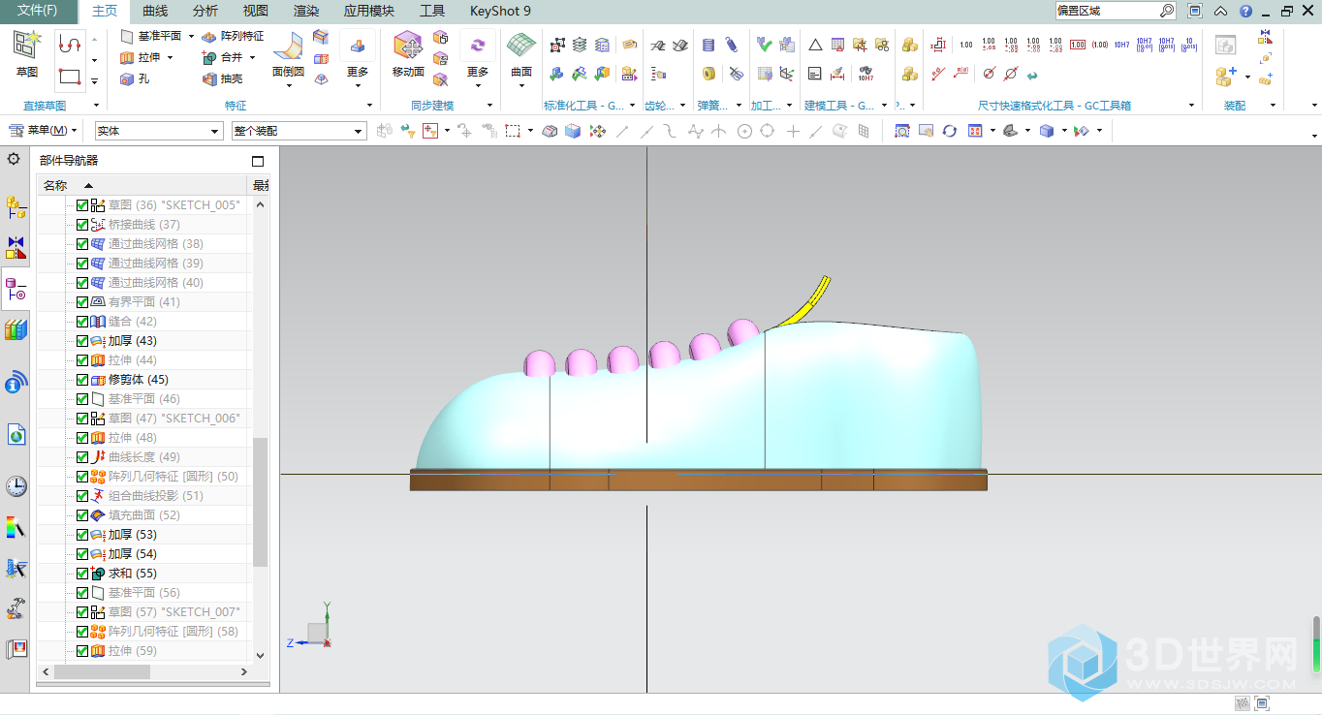Open the Surface (曲面) tool
This screenshot has height=715, width=1322.
pos(521,54)
